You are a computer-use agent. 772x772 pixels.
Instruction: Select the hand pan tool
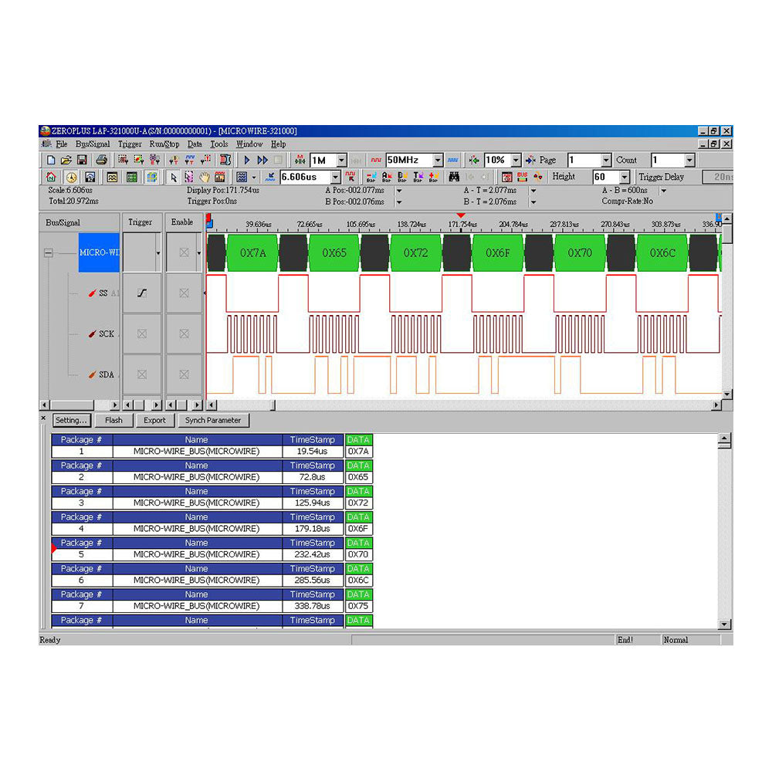click(x=205, y=177)
